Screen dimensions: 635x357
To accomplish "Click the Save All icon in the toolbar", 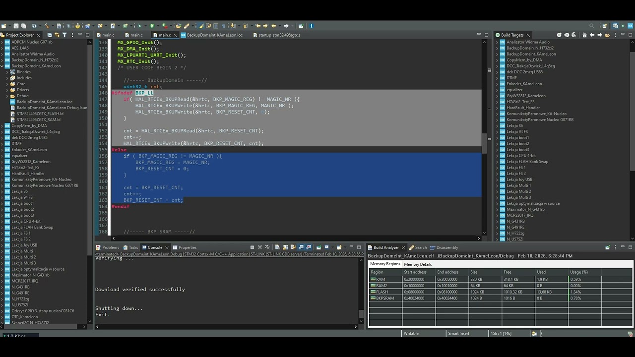I will click(23, 26).
